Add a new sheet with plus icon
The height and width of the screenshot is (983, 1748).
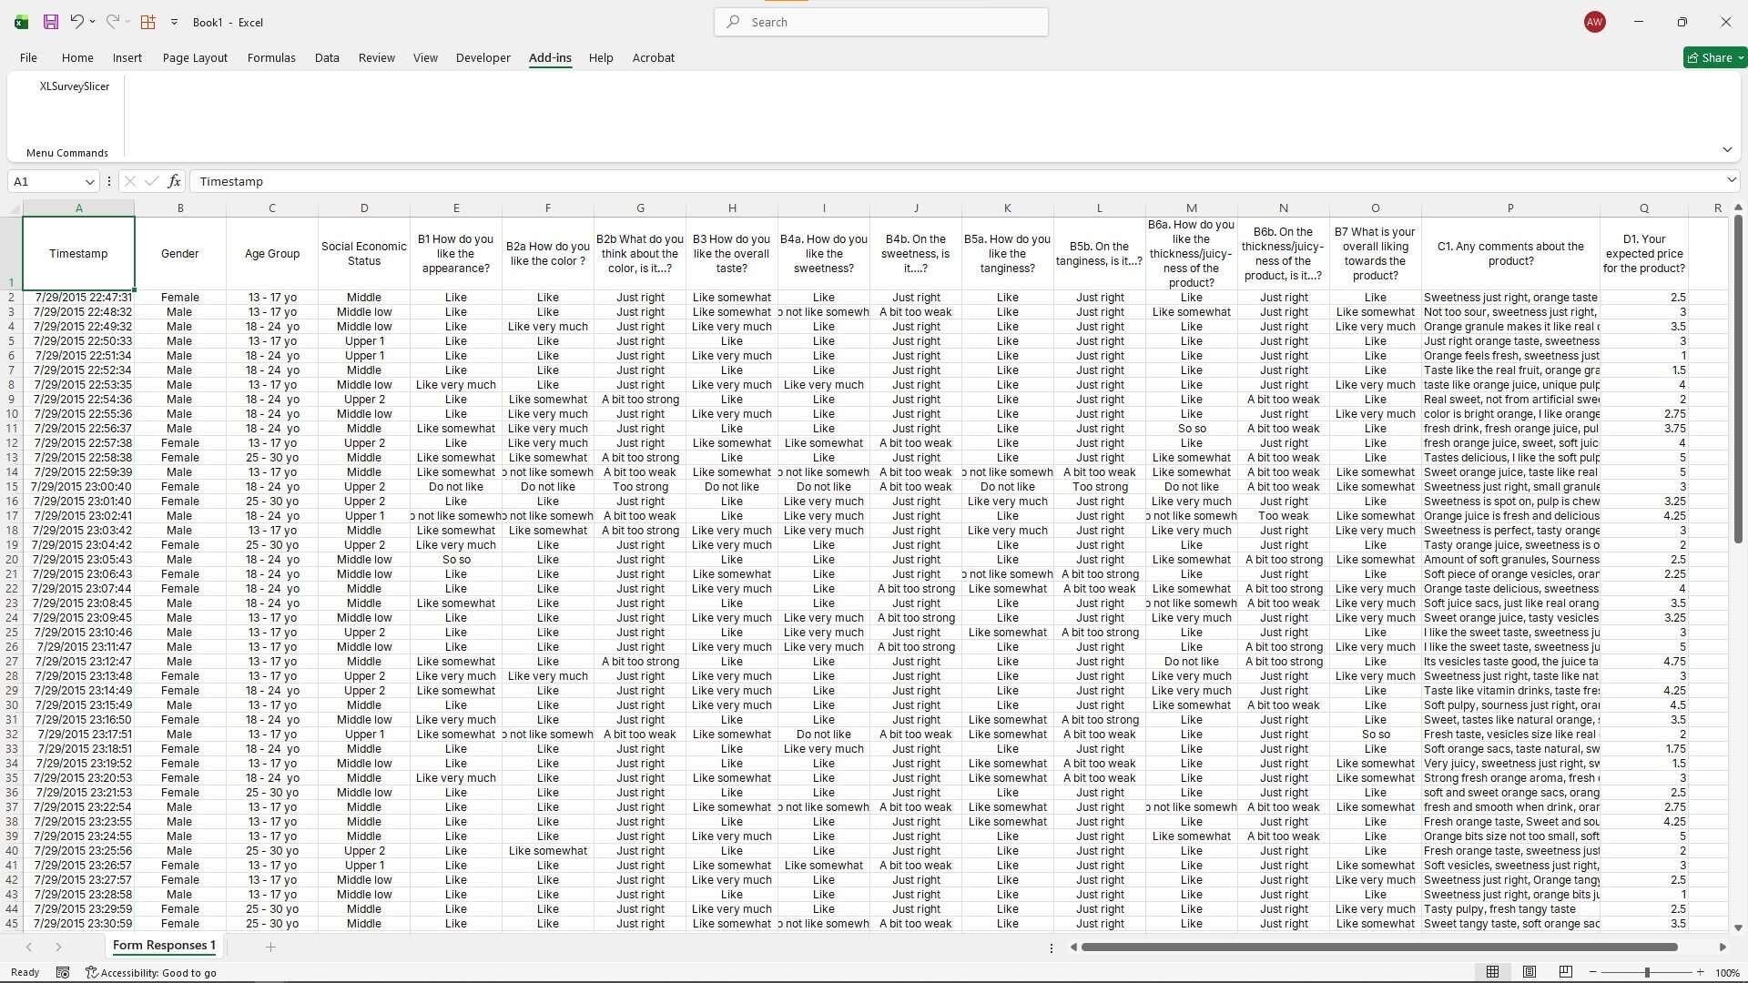tap(270, 947)
